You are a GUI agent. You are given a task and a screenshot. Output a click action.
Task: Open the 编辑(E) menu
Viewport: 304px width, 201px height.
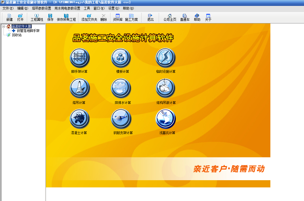point(23,8)
